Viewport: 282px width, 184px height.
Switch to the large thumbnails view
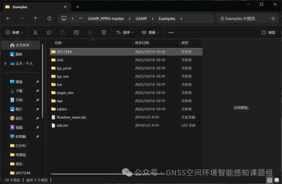tap(276, 180)
